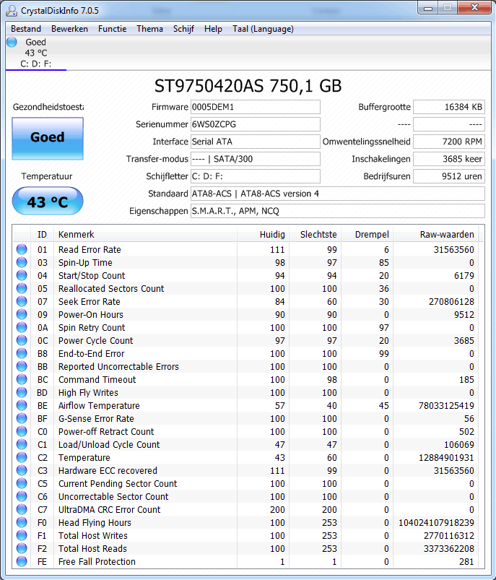Click status icon for Load/Unload Cycle Count
Screen dimensions: 496x580
22,444
